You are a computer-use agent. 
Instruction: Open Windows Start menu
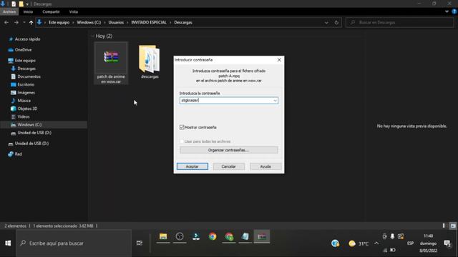point(8,243)
